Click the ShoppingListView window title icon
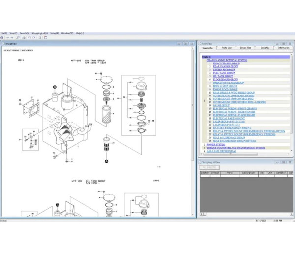 coord(200,162)
